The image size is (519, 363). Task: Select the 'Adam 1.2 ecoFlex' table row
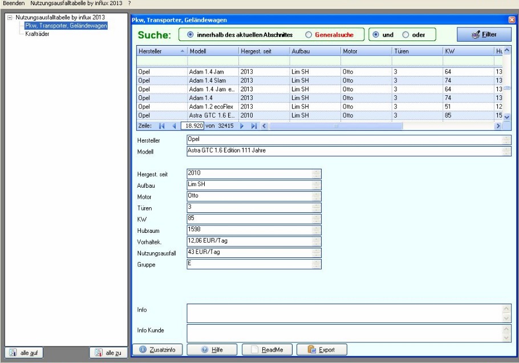[319, 107]
